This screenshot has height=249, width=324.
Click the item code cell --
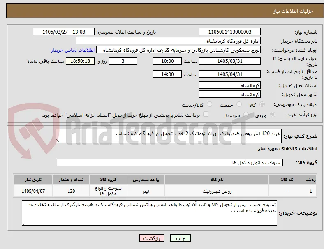(x=287, y=191)
